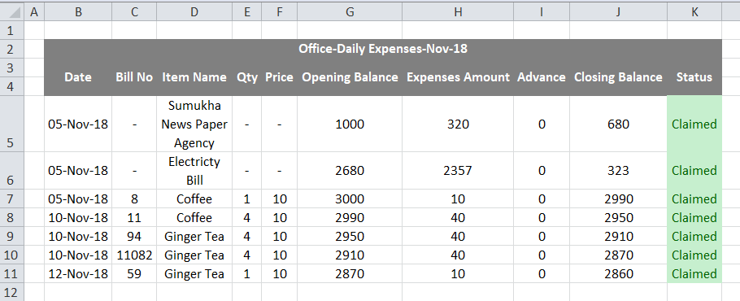Select opening balance cell 3000
Viewport: 740px width, 301px height.
350,198
